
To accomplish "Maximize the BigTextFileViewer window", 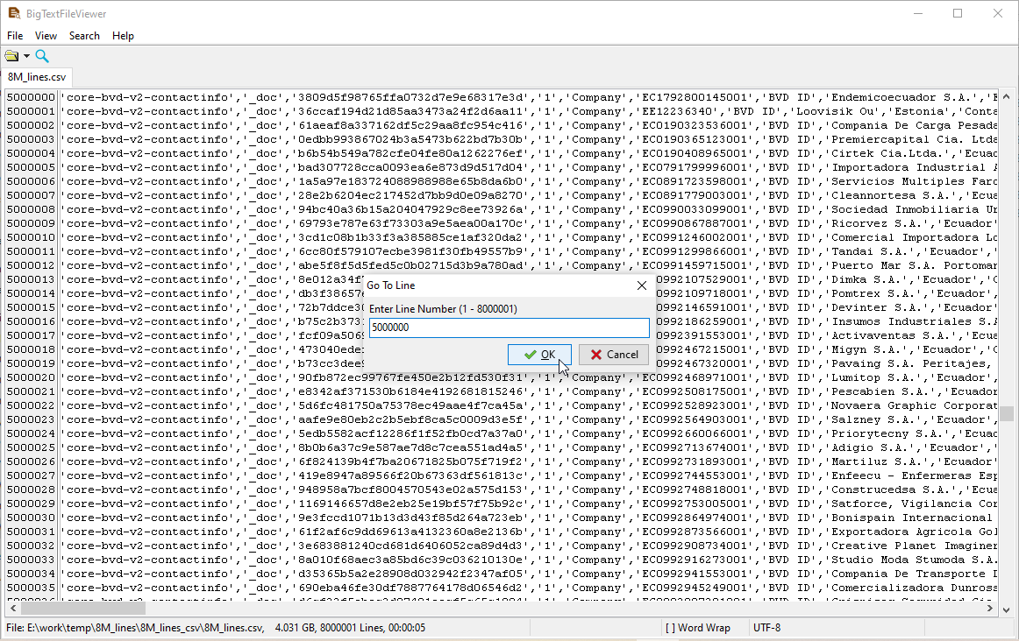I will 958,14.
